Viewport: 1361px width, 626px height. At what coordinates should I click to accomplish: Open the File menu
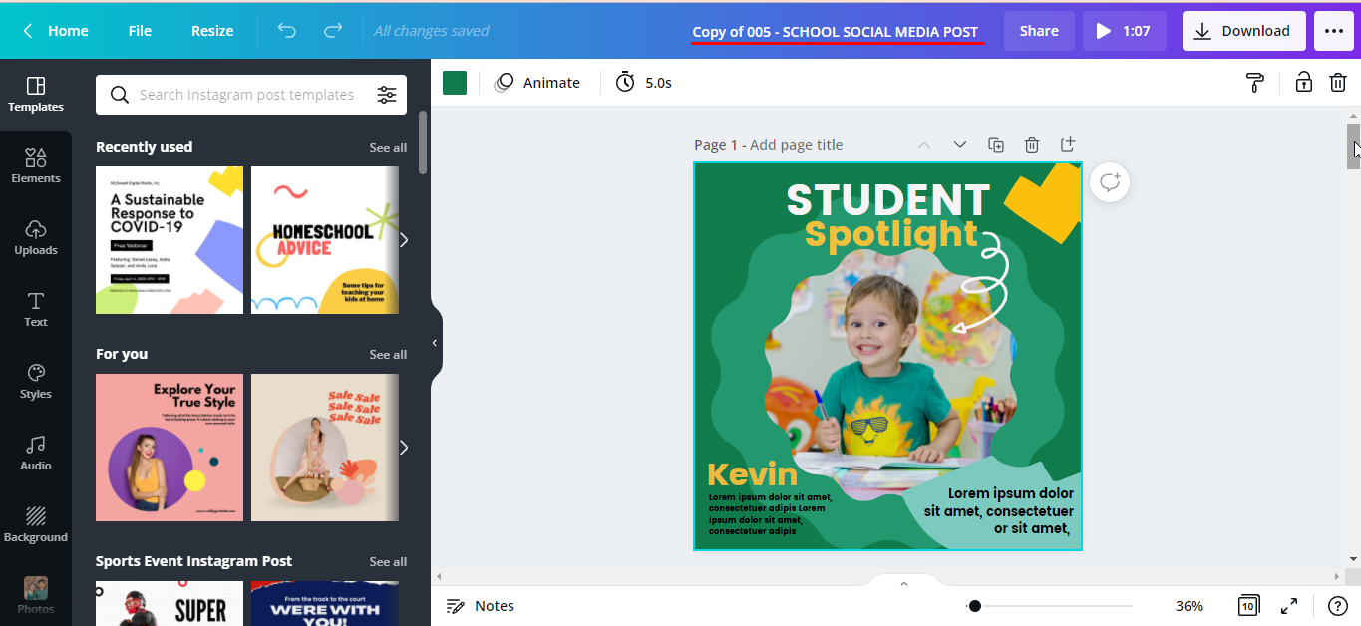click(x=140, y=31)
